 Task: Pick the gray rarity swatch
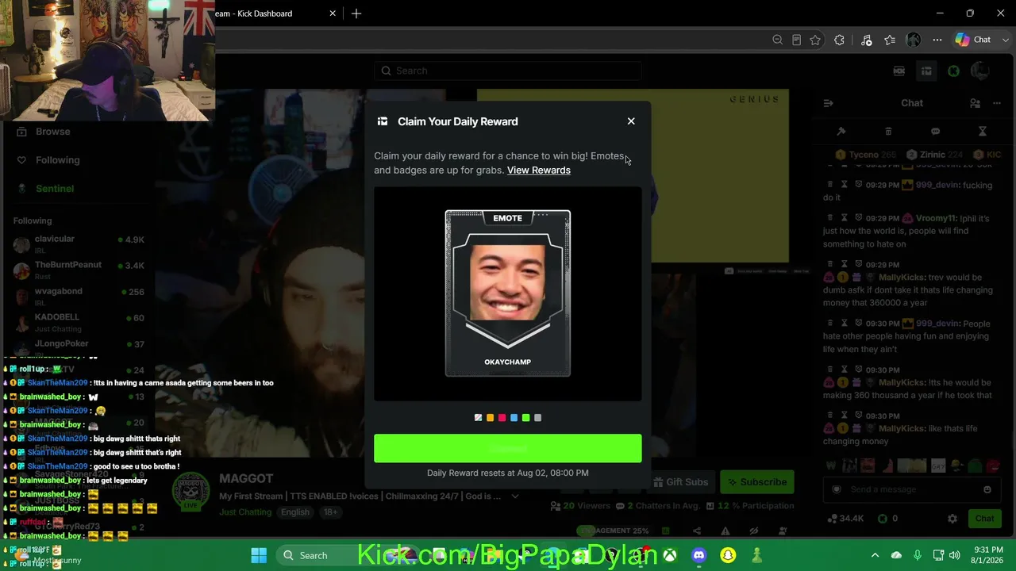(537, 418)
